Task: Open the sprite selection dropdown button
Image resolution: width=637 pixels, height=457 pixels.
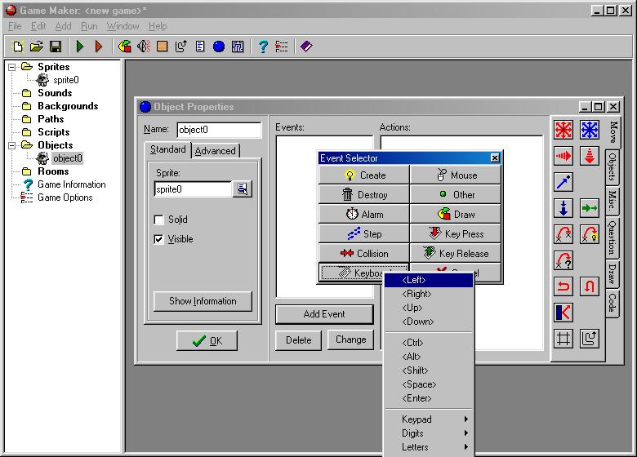Action: [242, 189]
